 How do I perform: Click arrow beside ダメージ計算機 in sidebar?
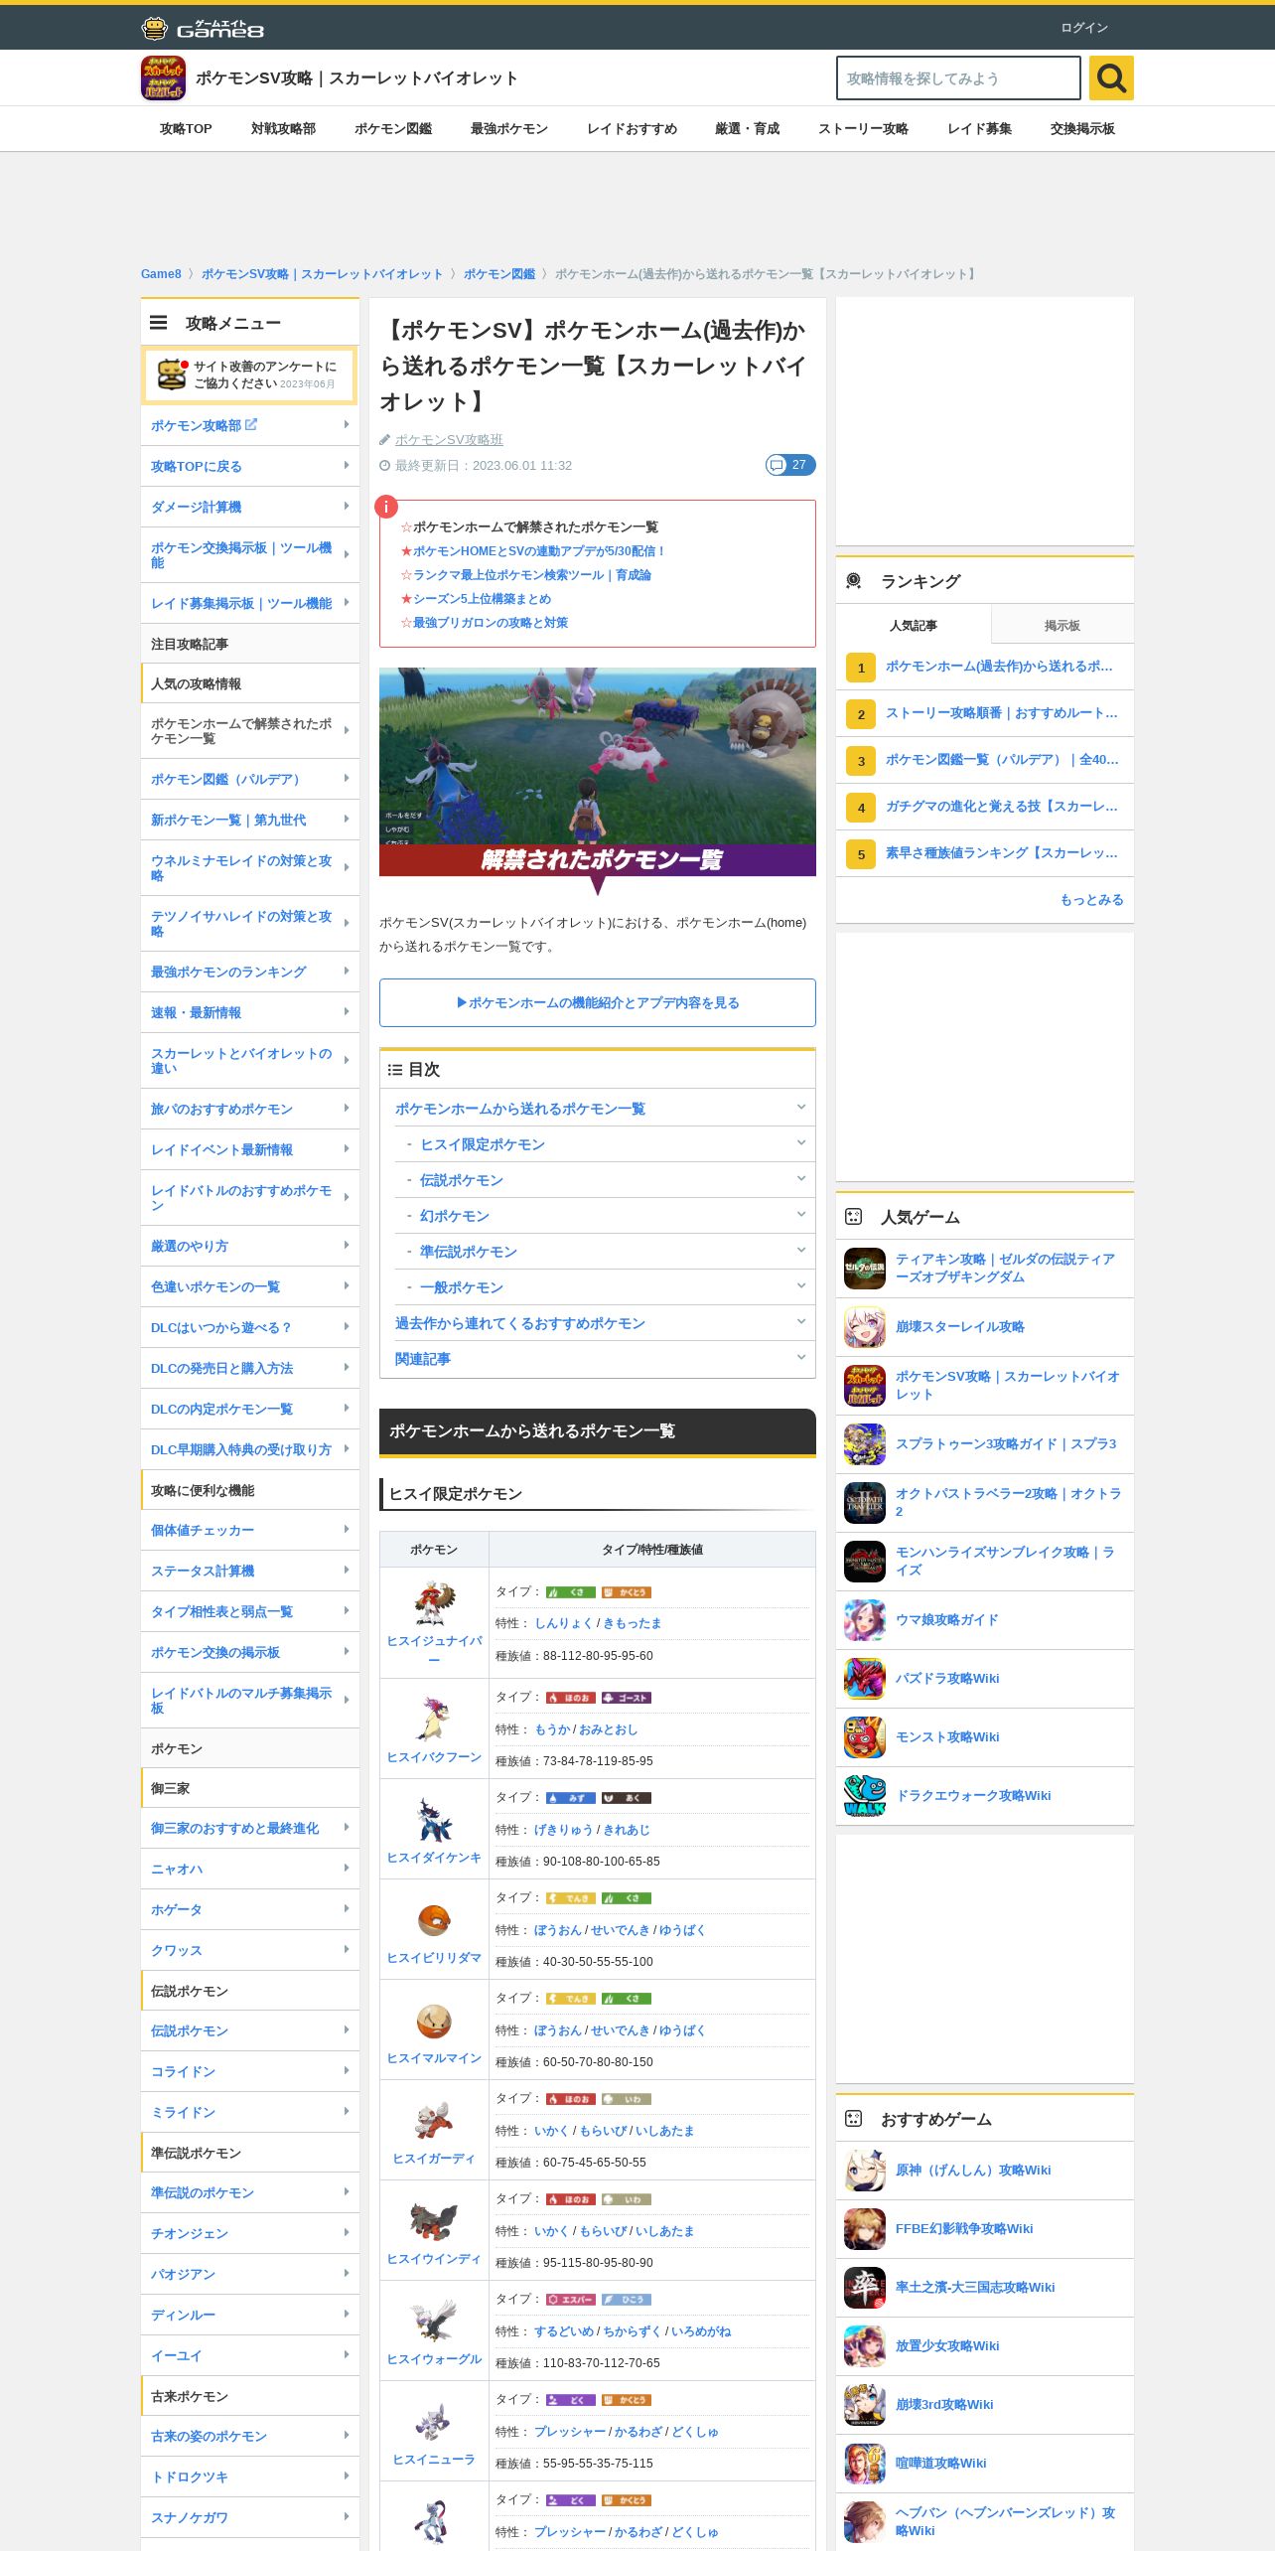click(347, 506)
